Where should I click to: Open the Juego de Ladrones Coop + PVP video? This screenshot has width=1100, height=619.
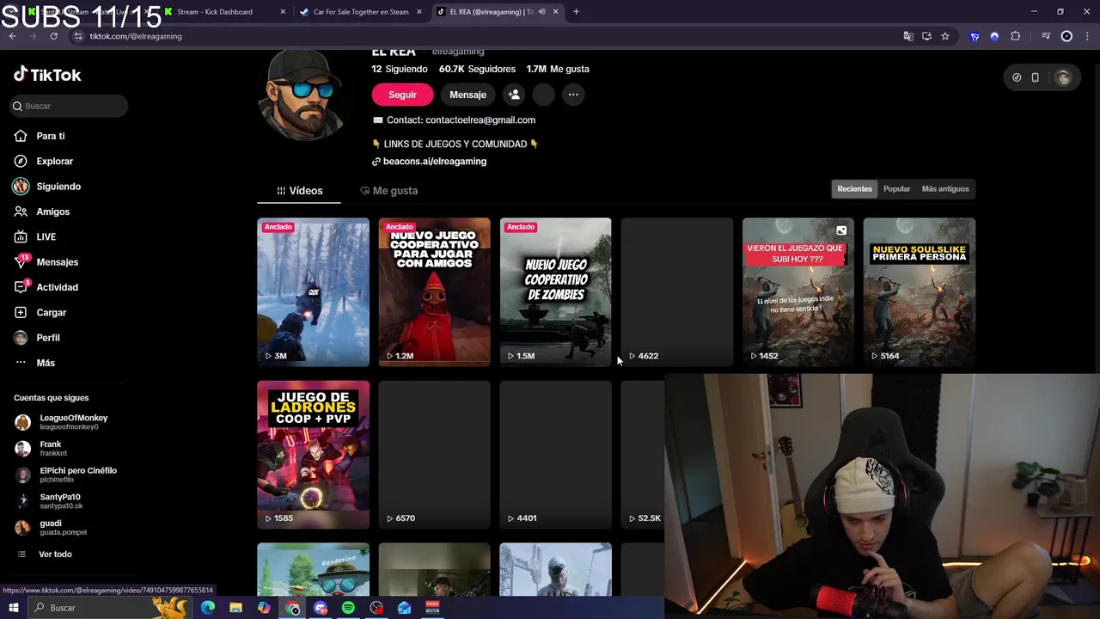point(313,455)
